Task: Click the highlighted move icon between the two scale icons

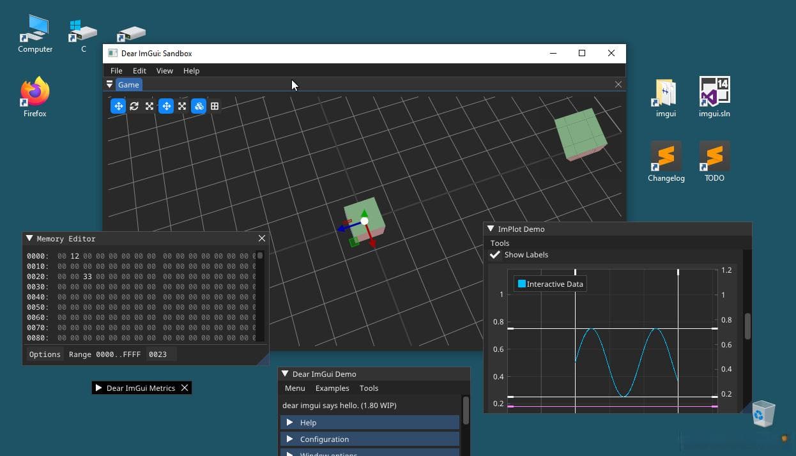Action: pyautogui.click(x=166, y=106)
